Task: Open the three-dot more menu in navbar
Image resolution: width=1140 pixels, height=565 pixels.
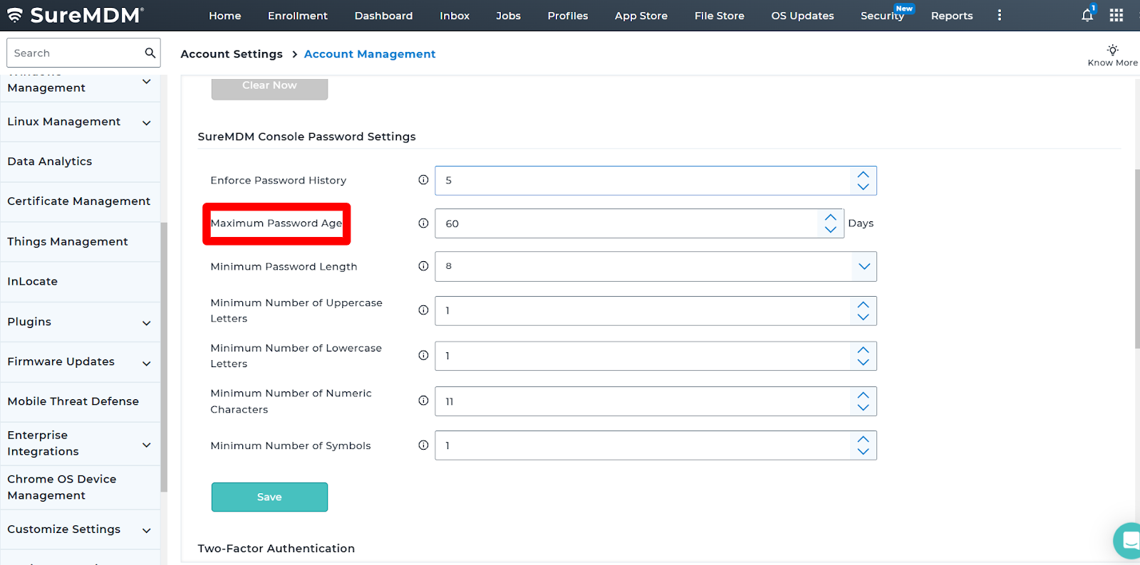Action: 1000,15
